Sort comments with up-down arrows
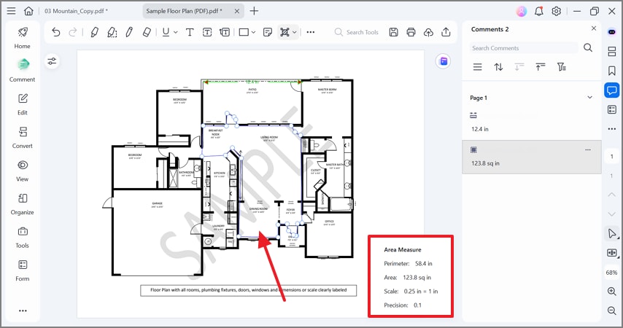The width and height of the screenshot is (623, 328). 498,67
